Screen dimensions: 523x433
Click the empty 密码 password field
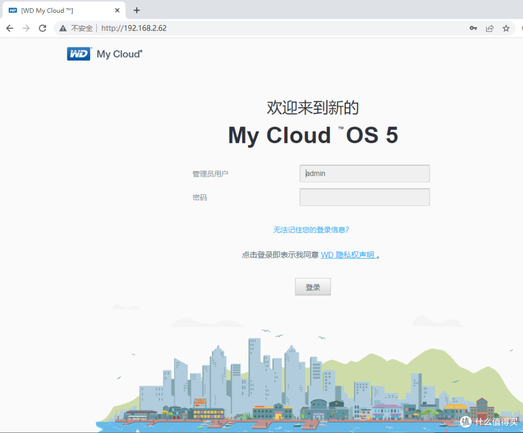(x=364, y=197)
